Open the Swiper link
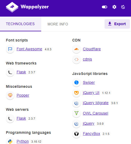 tap(89, 82)
